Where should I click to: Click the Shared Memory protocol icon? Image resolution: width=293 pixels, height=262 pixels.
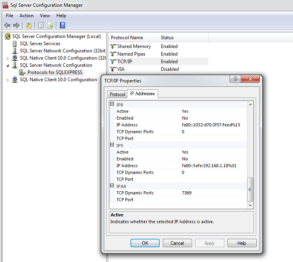tap(113, 46)
